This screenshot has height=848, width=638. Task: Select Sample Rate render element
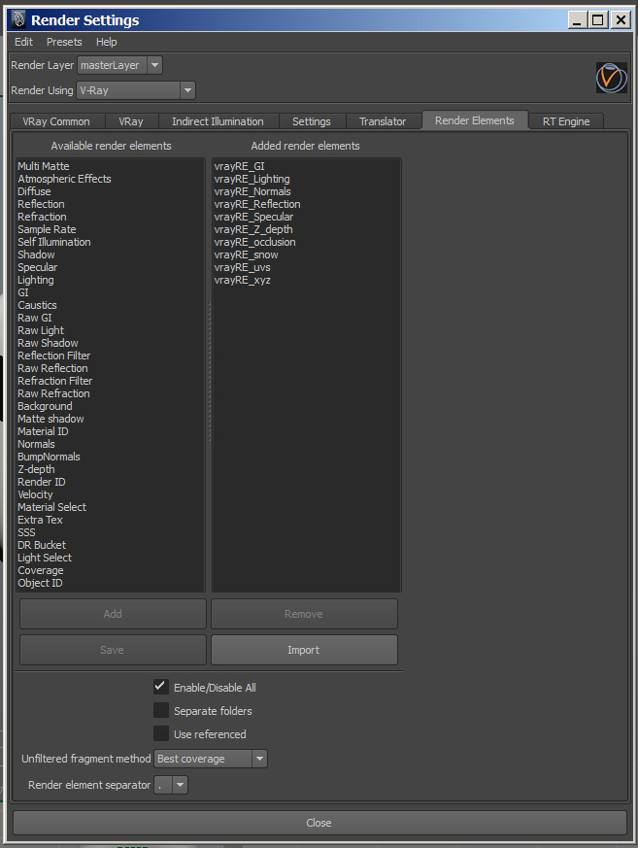click(47, 229)
